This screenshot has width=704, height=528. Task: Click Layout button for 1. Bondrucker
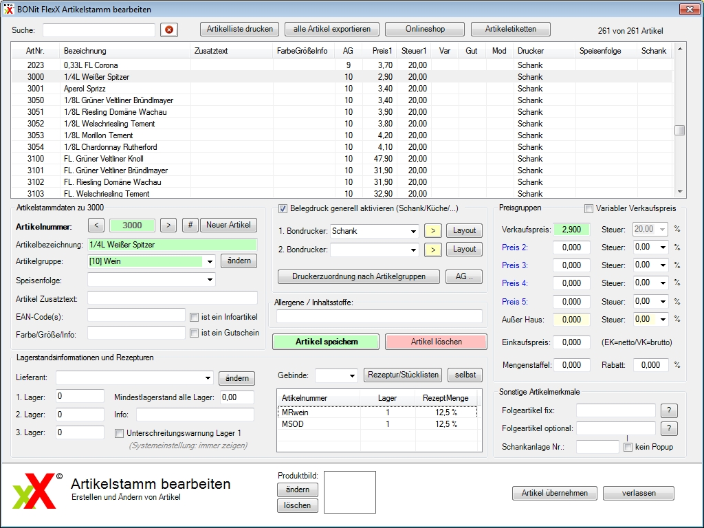pyautogui.click(x=464, y=231)
